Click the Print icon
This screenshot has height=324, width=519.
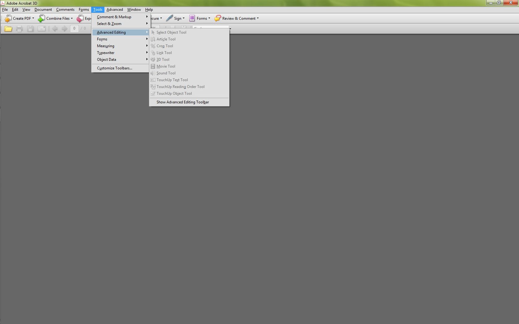click(x=19, y=29)
